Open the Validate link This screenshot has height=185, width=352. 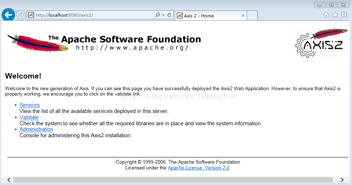pyautogui.click(x=29, y=117)
